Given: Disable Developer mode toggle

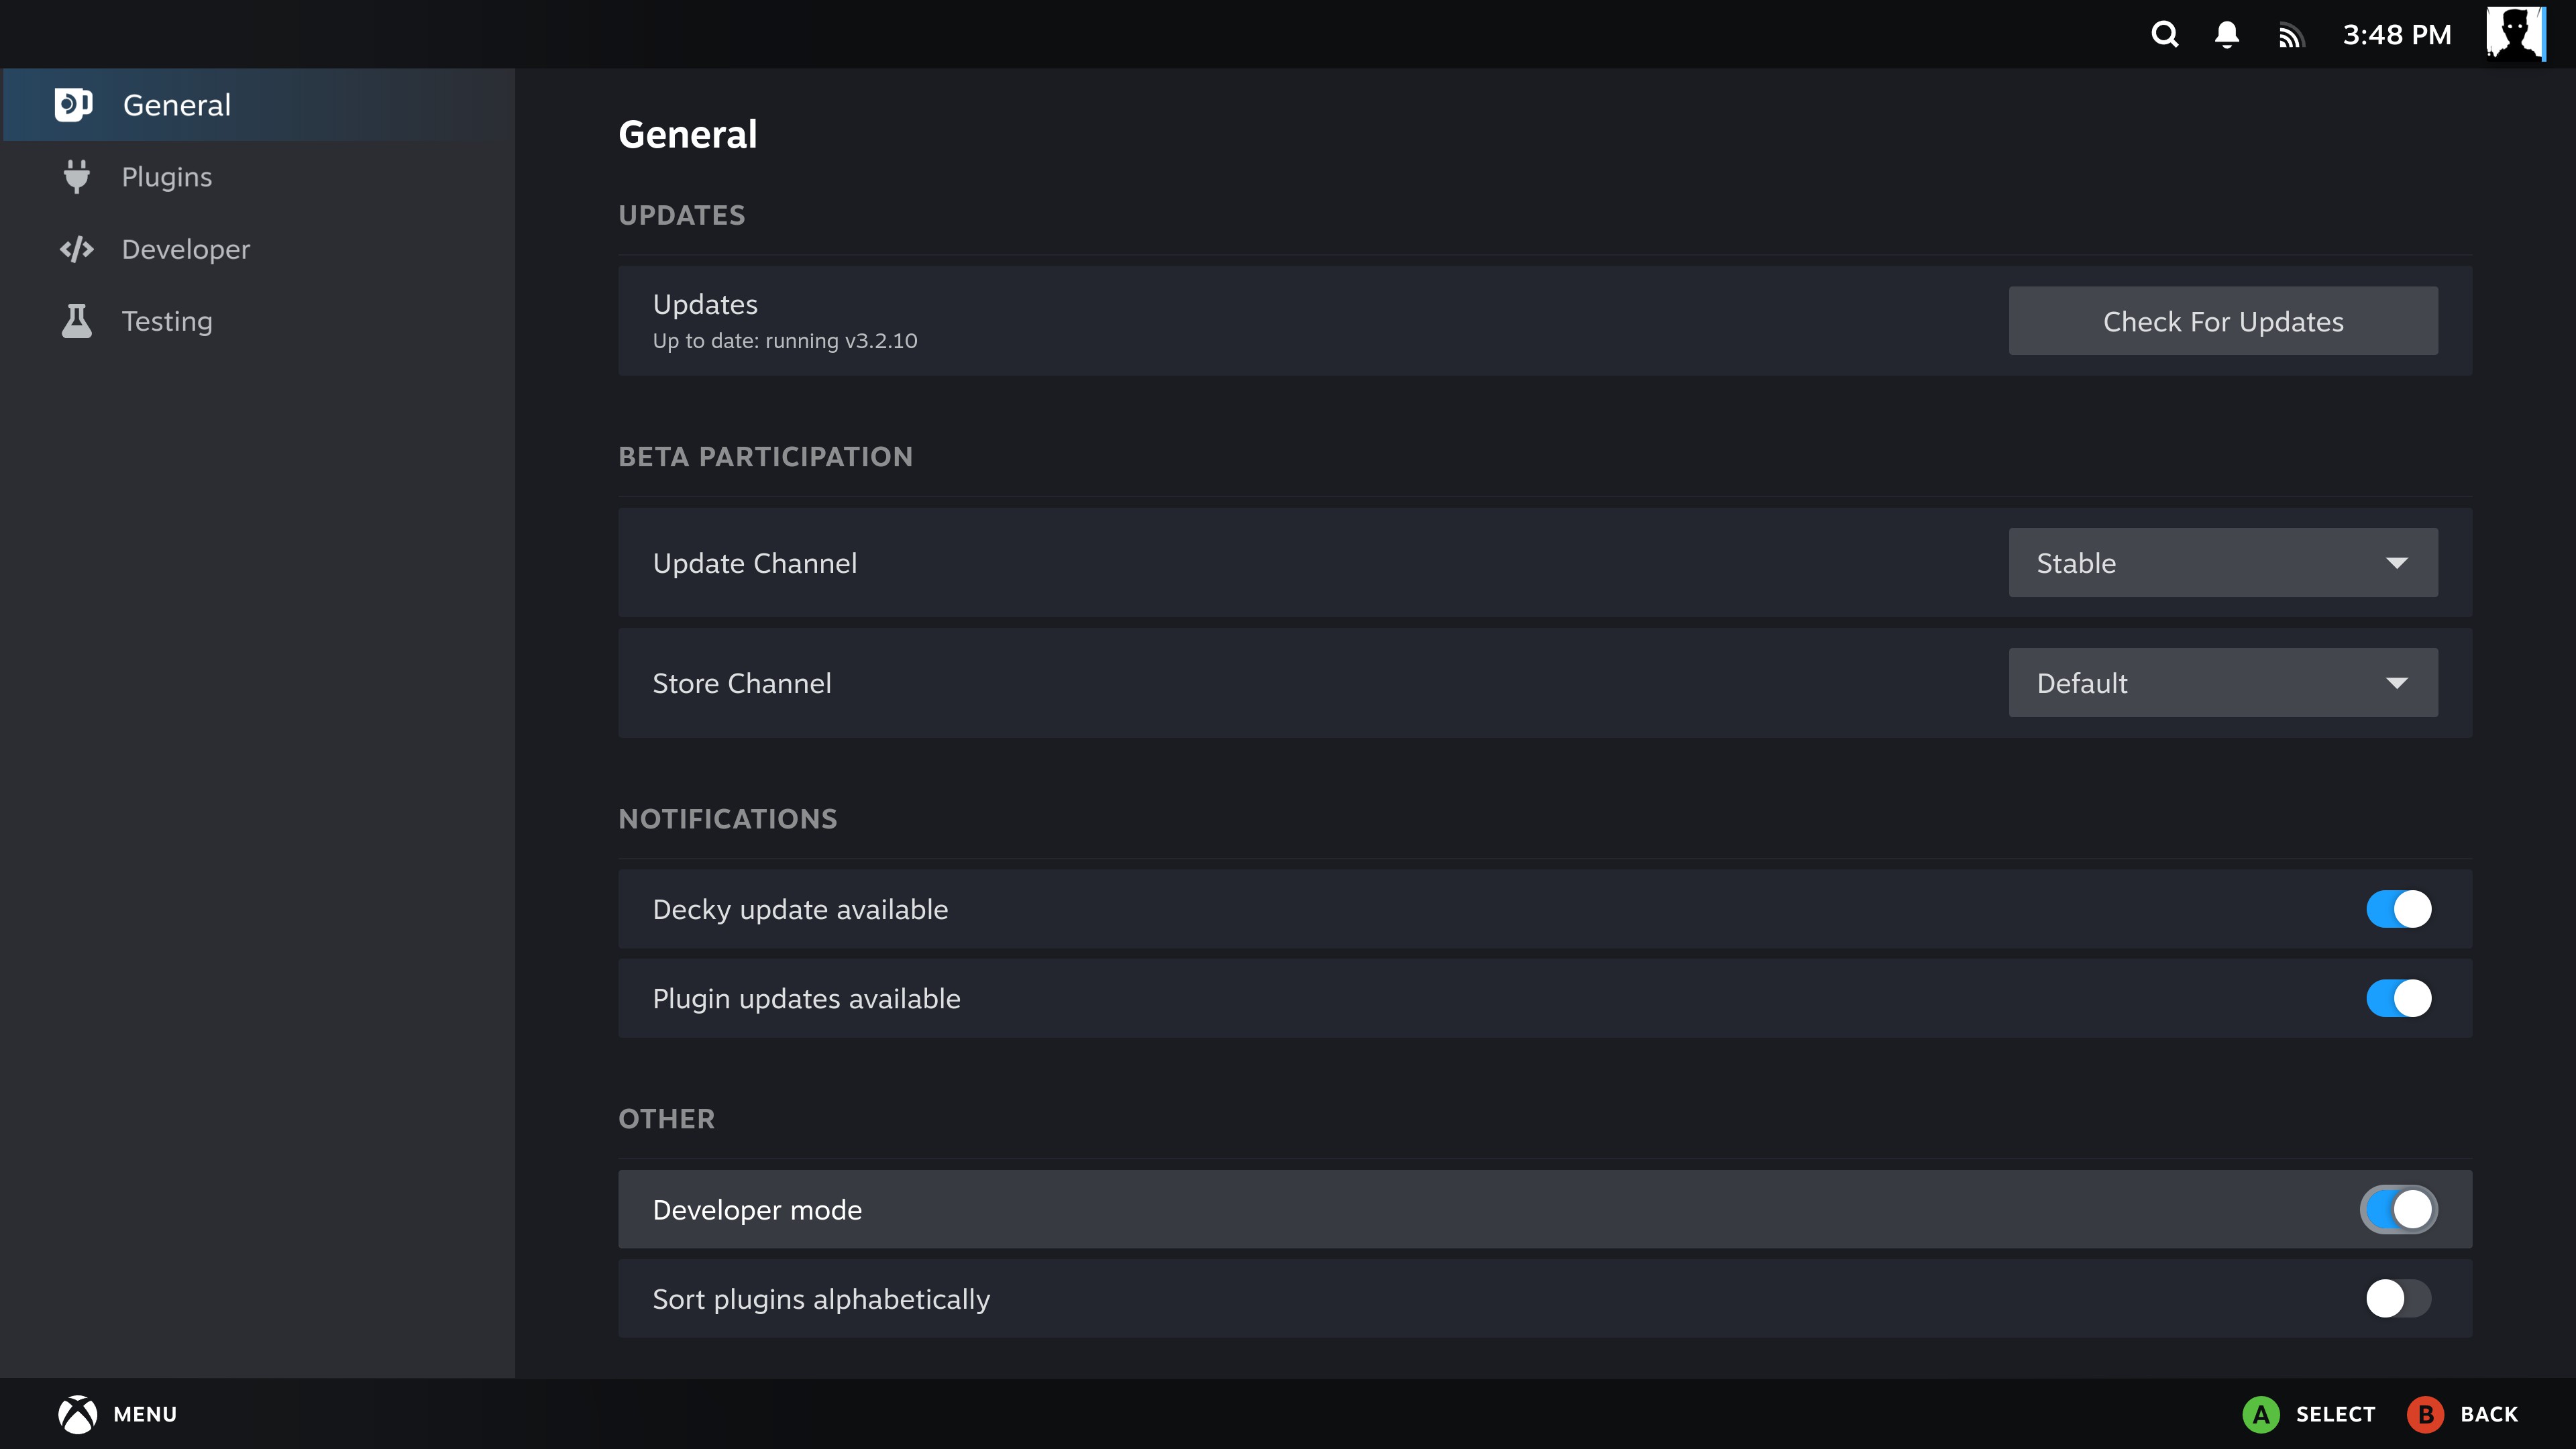Looking at the screenshot, I should (x=2398, y=1209).
